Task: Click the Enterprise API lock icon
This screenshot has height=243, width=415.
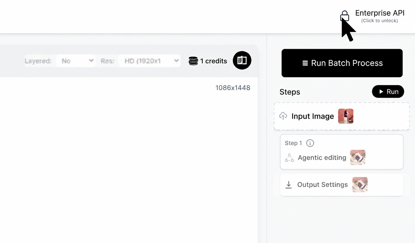Action: click(345, 16)
